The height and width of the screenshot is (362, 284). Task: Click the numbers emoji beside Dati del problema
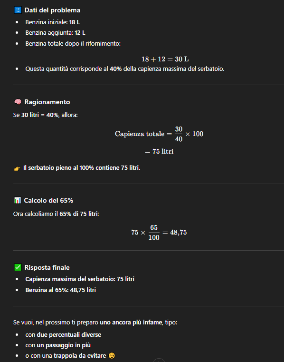coord(18,10)
